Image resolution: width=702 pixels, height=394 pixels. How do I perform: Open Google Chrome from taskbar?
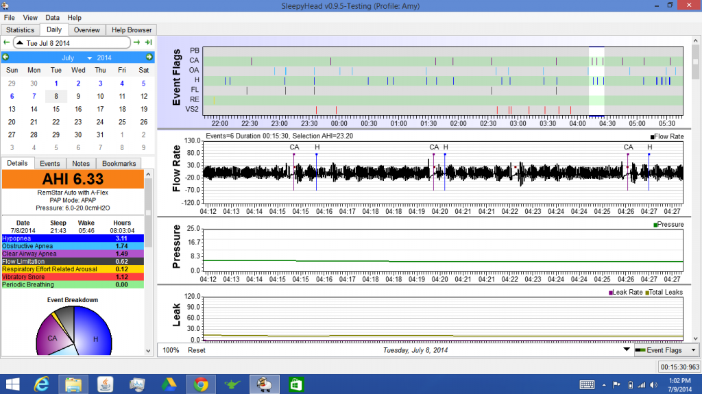point(202,383)
